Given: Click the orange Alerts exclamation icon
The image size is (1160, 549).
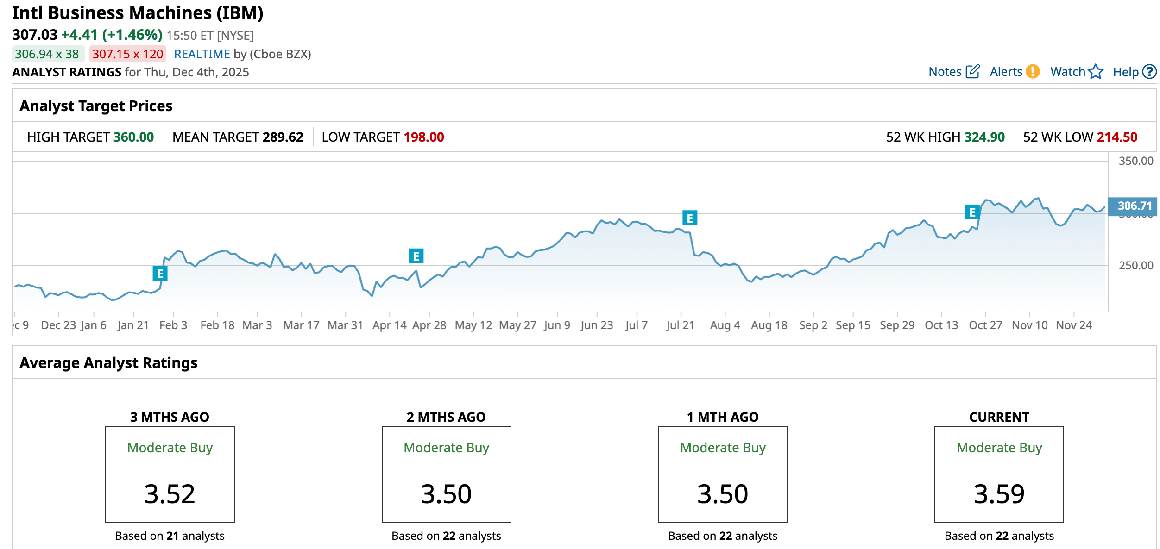Looking at the screenshot, I should tap(1033, 72).
